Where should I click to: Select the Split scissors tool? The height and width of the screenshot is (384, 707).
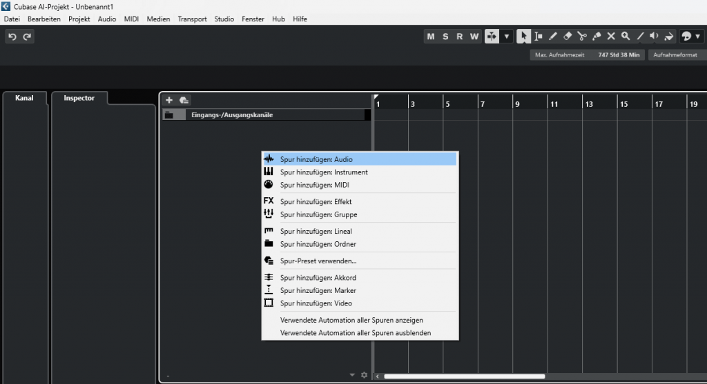582,37
